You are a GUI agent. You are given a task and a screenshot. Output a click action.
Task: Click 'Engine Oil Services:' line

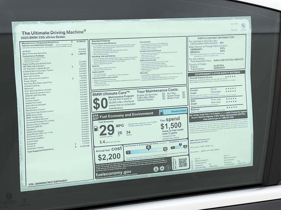(x=147, y=94)
